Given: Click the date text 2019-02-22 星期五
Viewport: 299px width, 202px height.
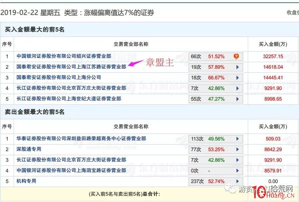Looking at the screenshot, I should tap(30, 13).
